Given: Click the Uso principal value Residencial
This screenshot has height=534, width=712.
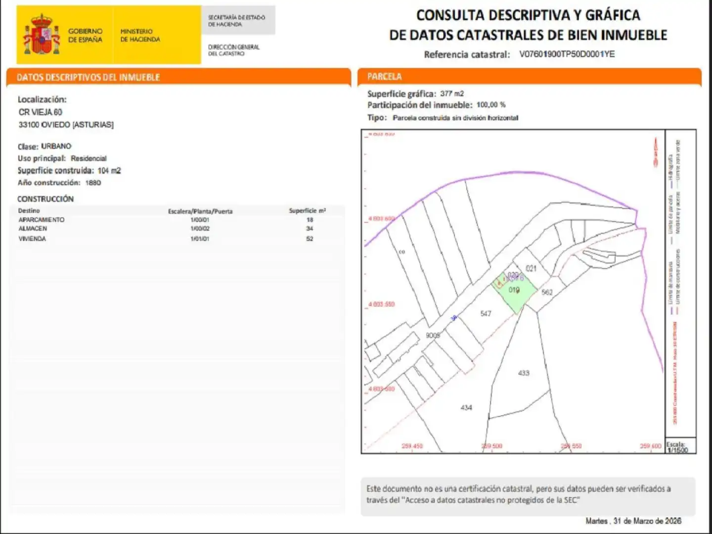Looking at the screenshot, I should tap(89, 158).
